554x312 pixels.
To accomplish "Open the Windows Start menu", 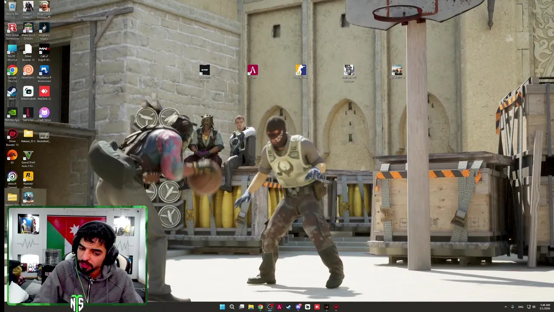I will (x=222, y=307).
